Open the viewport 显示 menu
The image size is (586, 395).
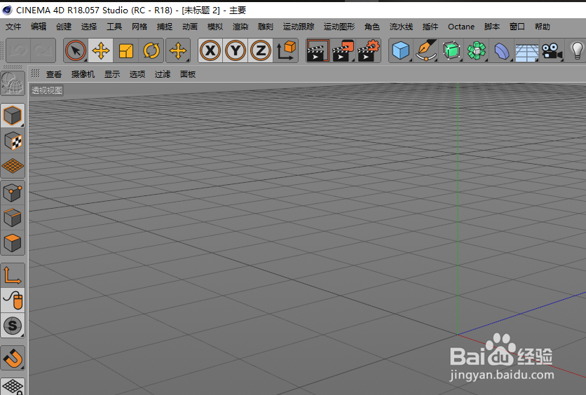click(x=112, y=74)
